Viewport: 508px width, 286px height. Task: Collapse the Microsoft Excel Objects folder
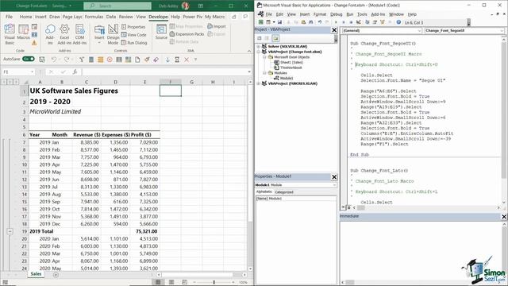pos(264,57)
